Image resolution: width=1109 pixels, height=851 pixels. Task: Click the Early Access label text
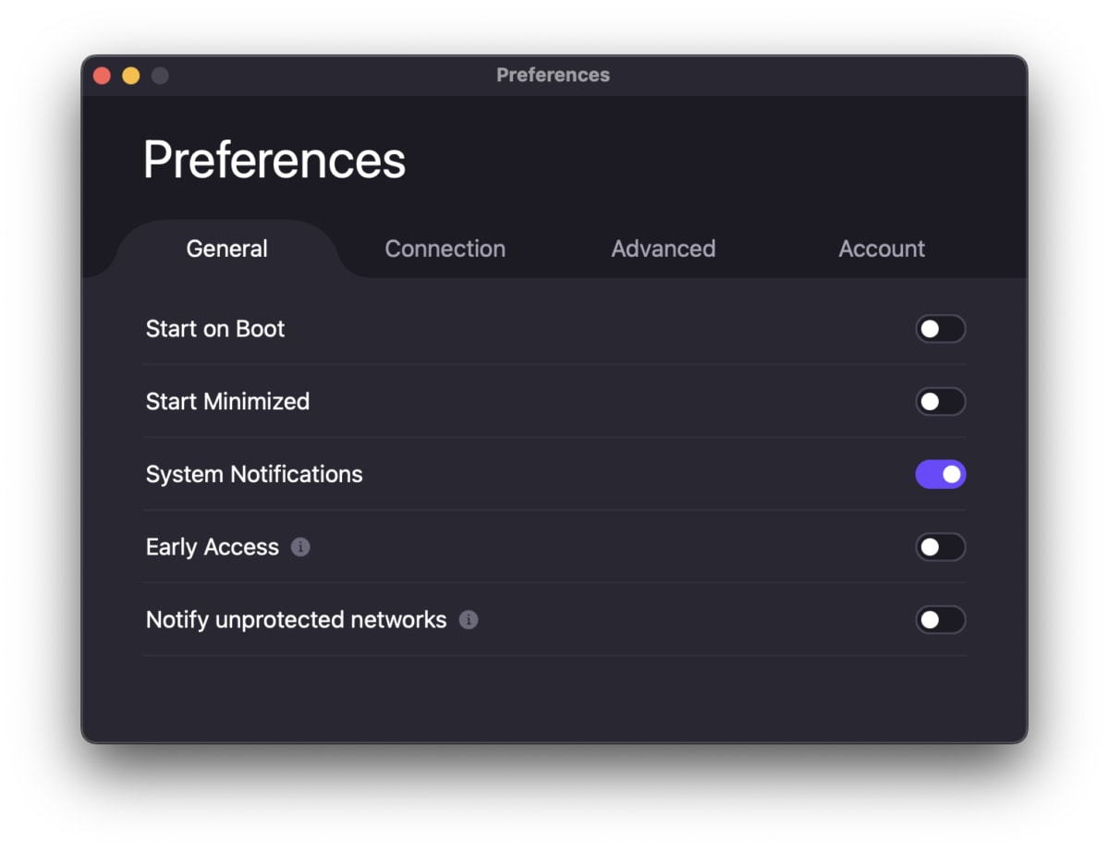(x=213, y=547)
